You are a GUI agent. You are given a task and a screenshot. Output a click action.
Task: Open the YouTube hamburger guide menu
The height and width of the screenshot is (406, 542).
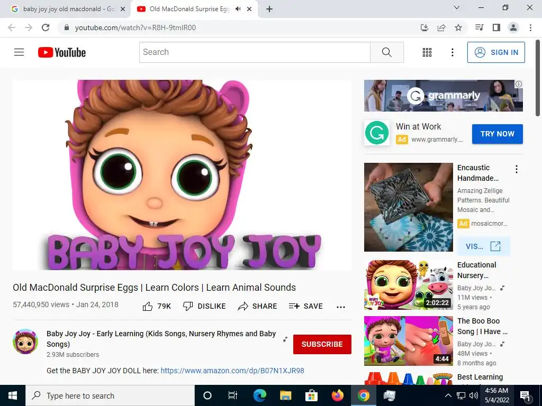[19, 52]
